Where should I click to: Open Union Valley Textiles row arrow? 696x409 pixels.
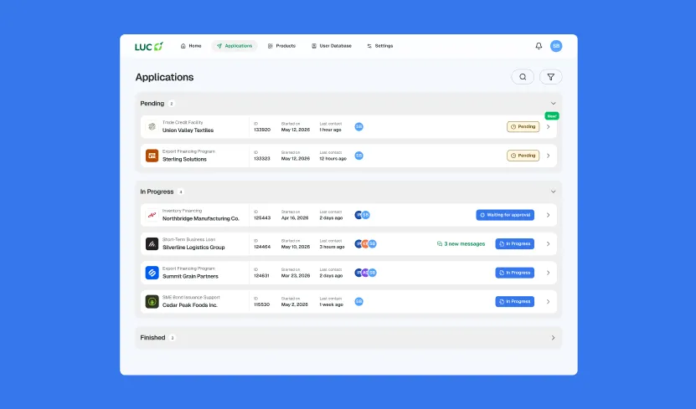click(549, 127)
